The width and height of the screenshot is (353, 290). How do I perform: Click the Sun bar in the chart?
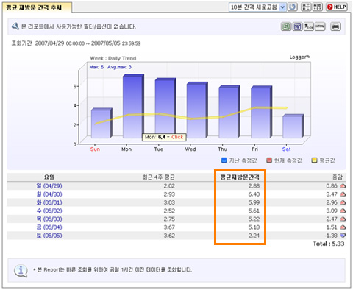coord(101,123)
